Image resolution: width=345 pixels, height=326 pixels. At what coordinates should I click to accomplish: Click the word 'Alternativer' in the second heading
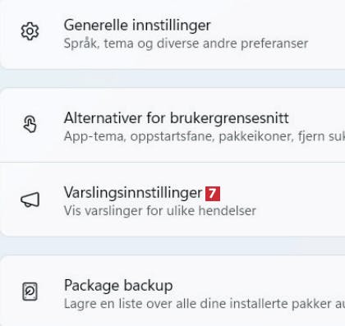(103, 118)
